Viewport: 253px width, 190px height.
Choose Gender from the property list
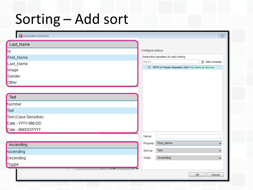(x=72, y=76)
